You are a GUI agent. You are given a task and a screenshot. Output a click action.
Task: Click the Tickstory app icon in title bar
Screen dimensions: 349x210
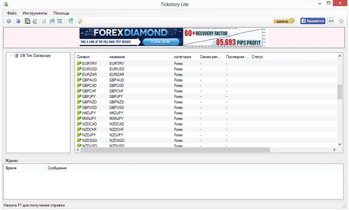click(6, 4)
